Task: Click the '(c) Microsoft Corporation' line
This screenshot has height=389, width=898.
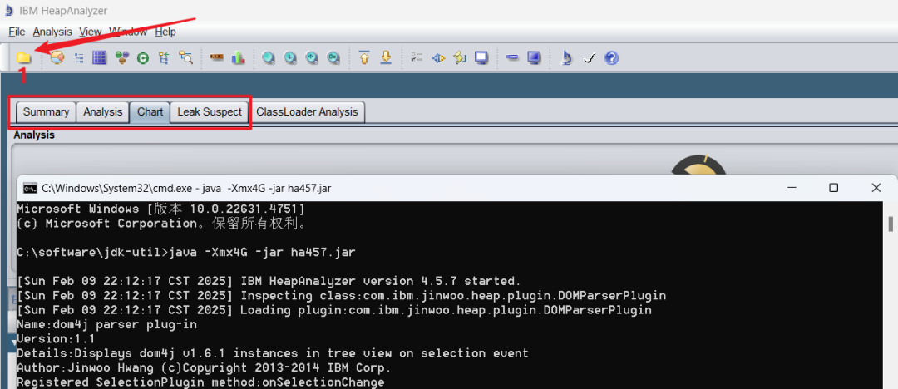Action: pyautogui.click(x=161, y=223)
